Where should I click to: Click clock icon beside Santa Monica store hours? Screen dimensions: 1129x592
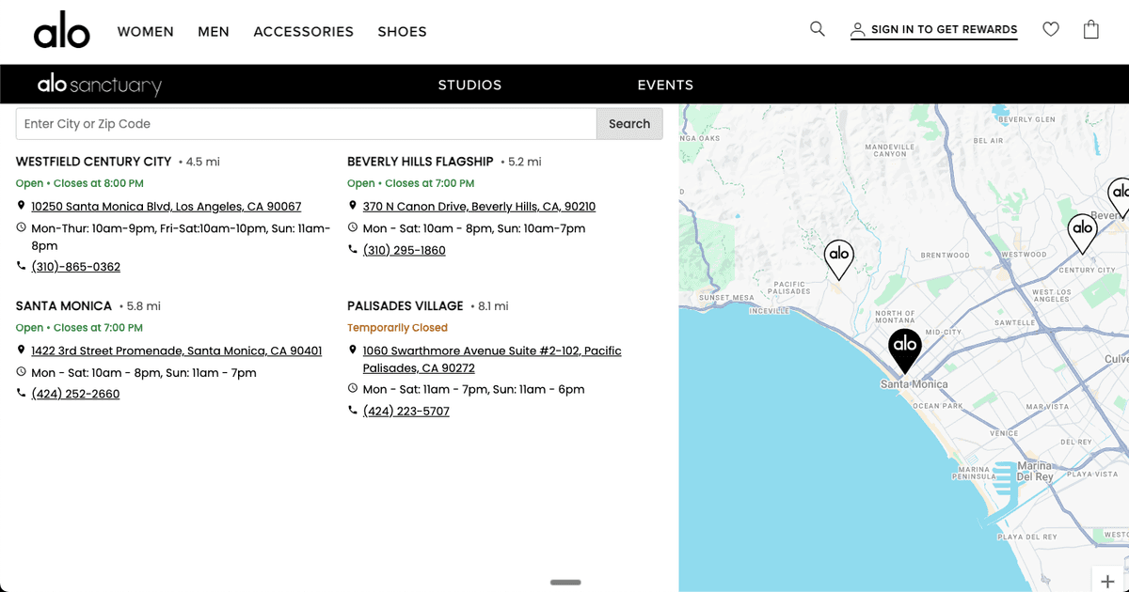click(x=22, y=372)
